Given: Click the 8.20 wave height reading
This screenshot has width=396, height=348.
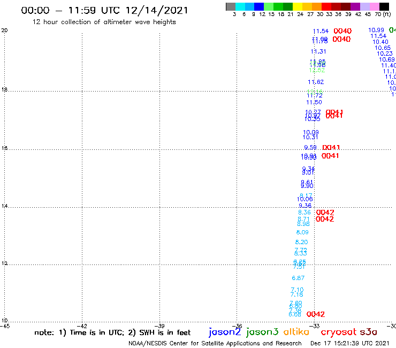Looking at the screenshot, I should coord(301,242).
